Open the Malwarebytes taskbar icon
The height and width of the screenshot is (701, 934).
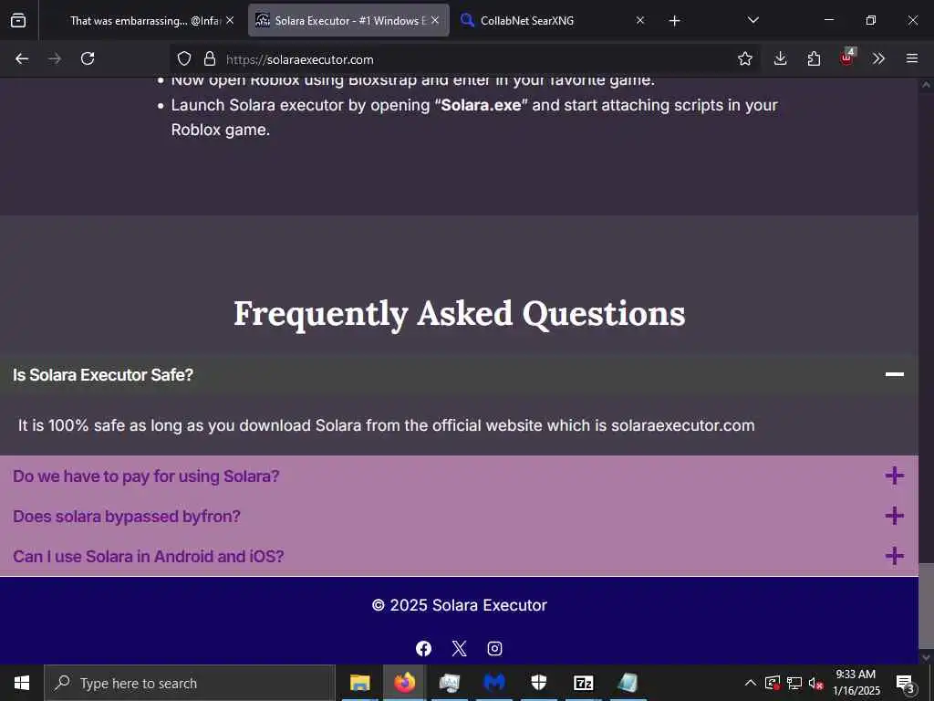tap(493, 683)
